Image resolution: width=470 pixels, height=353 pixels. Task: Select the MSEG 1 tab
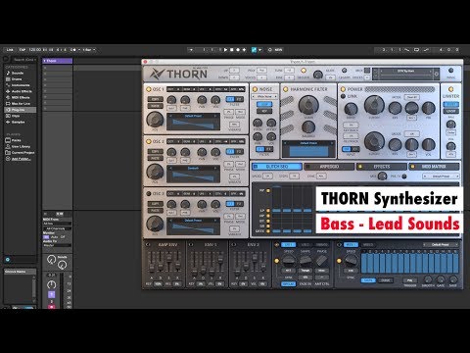(351, 244)
